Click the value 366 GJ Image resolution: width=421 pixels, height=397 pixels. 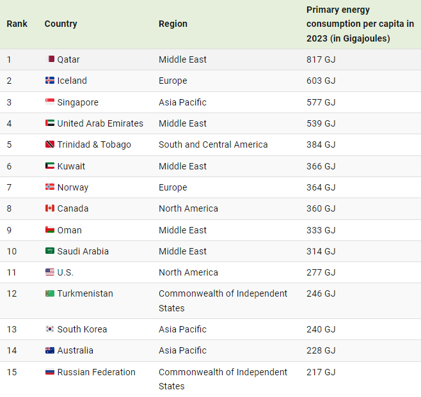click(x=321, y=166)
